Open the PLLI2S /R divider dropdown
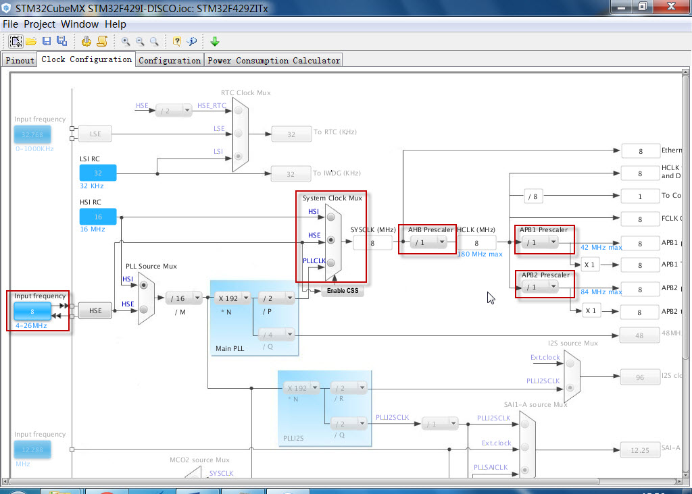The width and height of the screenshot is (692, 494). [x=349, y=388]
